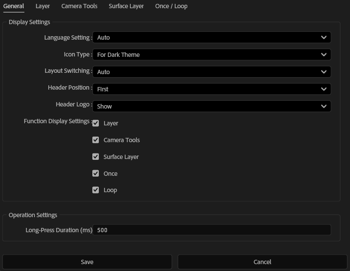Open the Language Setting dropdown

pyautogui.click(x=211, y=37)
